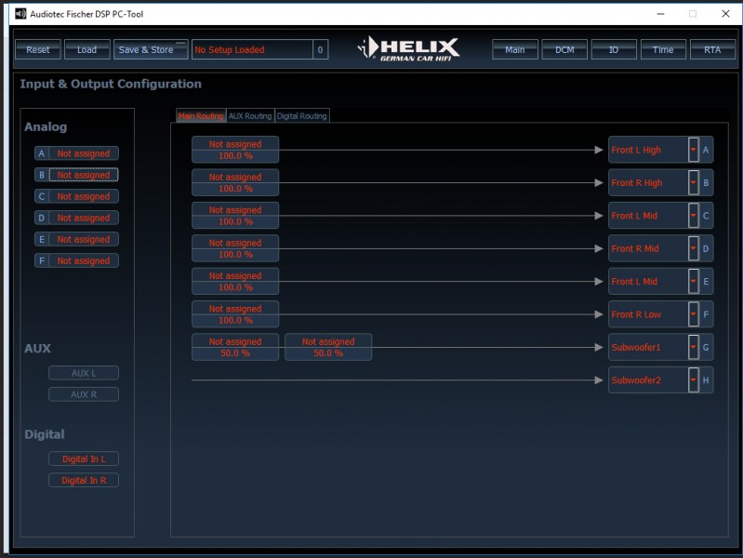743x558 pixels.
Task: Click the AUX R input
Action: (x=84, y=394)
